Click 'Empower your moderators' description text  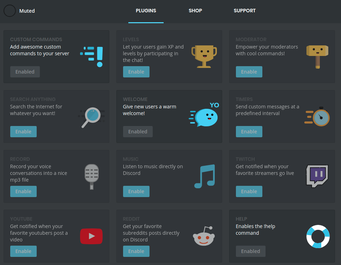267,50
